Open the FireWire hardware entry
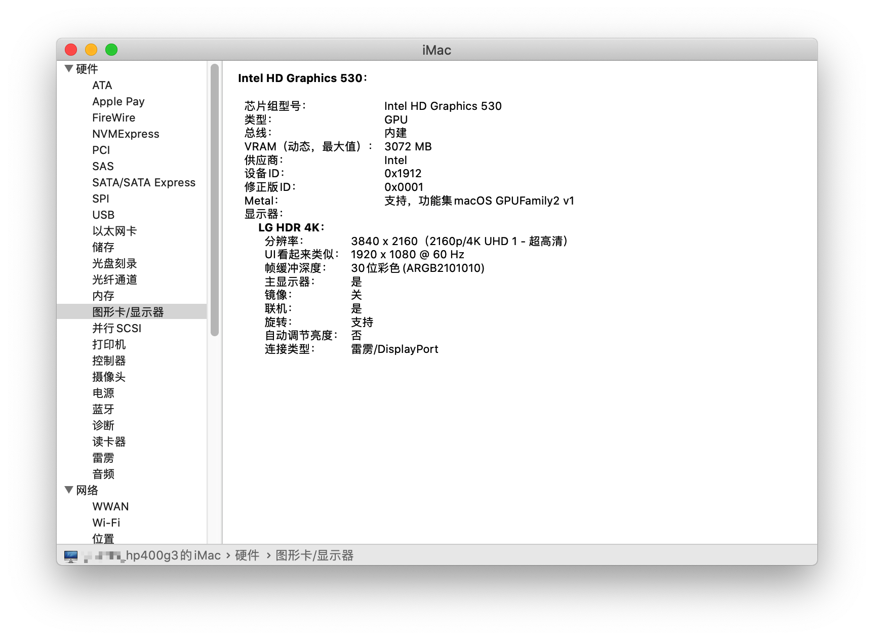Screen dimensions: 874x640 click(114, 117)
